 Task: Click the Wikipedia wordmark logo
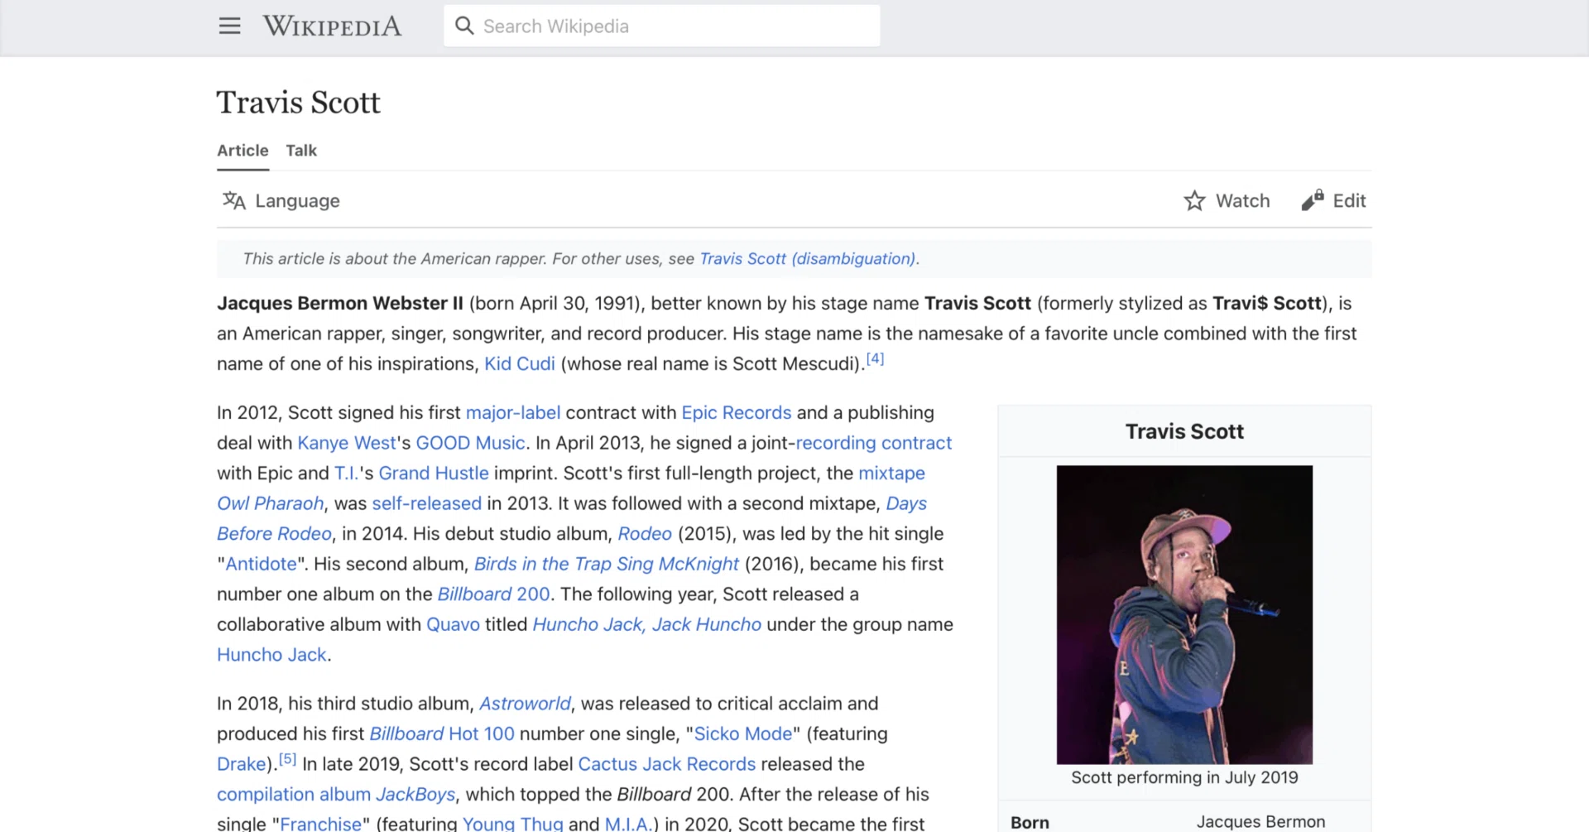[332, 26]
